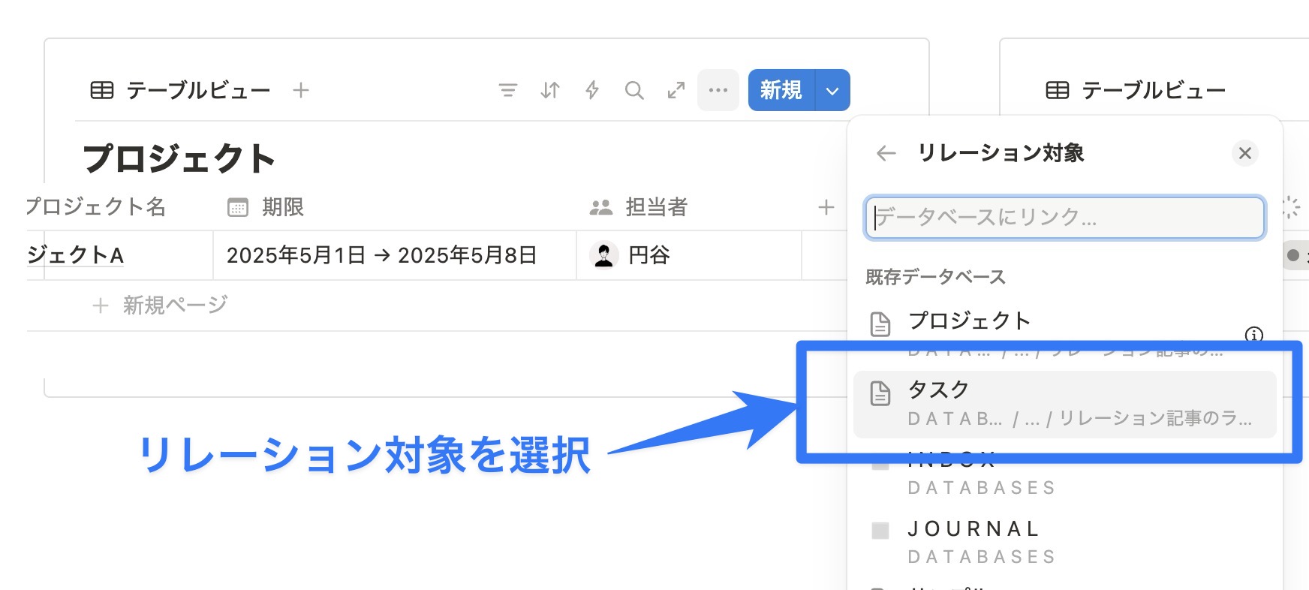Close the リレーション対象 panel
Viewport: 1309px width, 590px height.
[x=1245, y=153]
